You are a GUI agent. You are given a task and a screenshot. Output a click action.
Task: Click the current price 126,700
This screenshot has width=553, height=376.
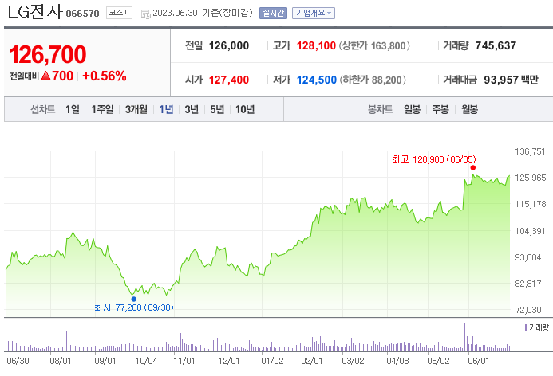coord(48,54)
